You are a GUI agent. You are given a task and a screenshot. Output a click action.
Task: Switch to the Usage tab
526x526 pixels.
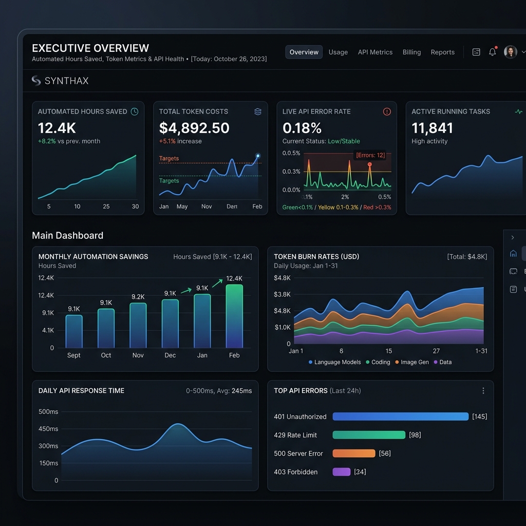[338, 52]
